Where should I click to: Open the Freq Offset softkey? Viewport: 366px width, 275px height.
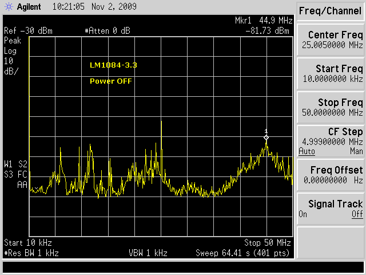pos(330,175)
